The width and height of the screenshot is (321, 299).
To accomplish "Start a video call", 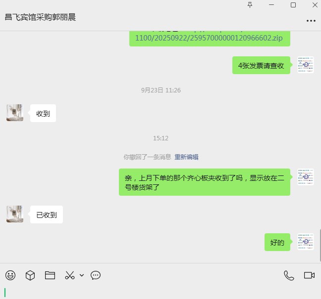I will coord(309,275).
